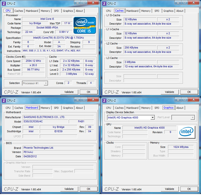Click the Package value Socket 988B rPGA
Viewport: 201px width, 195px height.
47,28
